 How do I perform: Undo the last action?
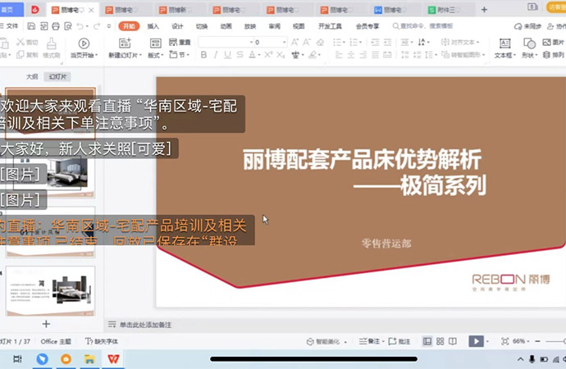[x=80, y=26]
